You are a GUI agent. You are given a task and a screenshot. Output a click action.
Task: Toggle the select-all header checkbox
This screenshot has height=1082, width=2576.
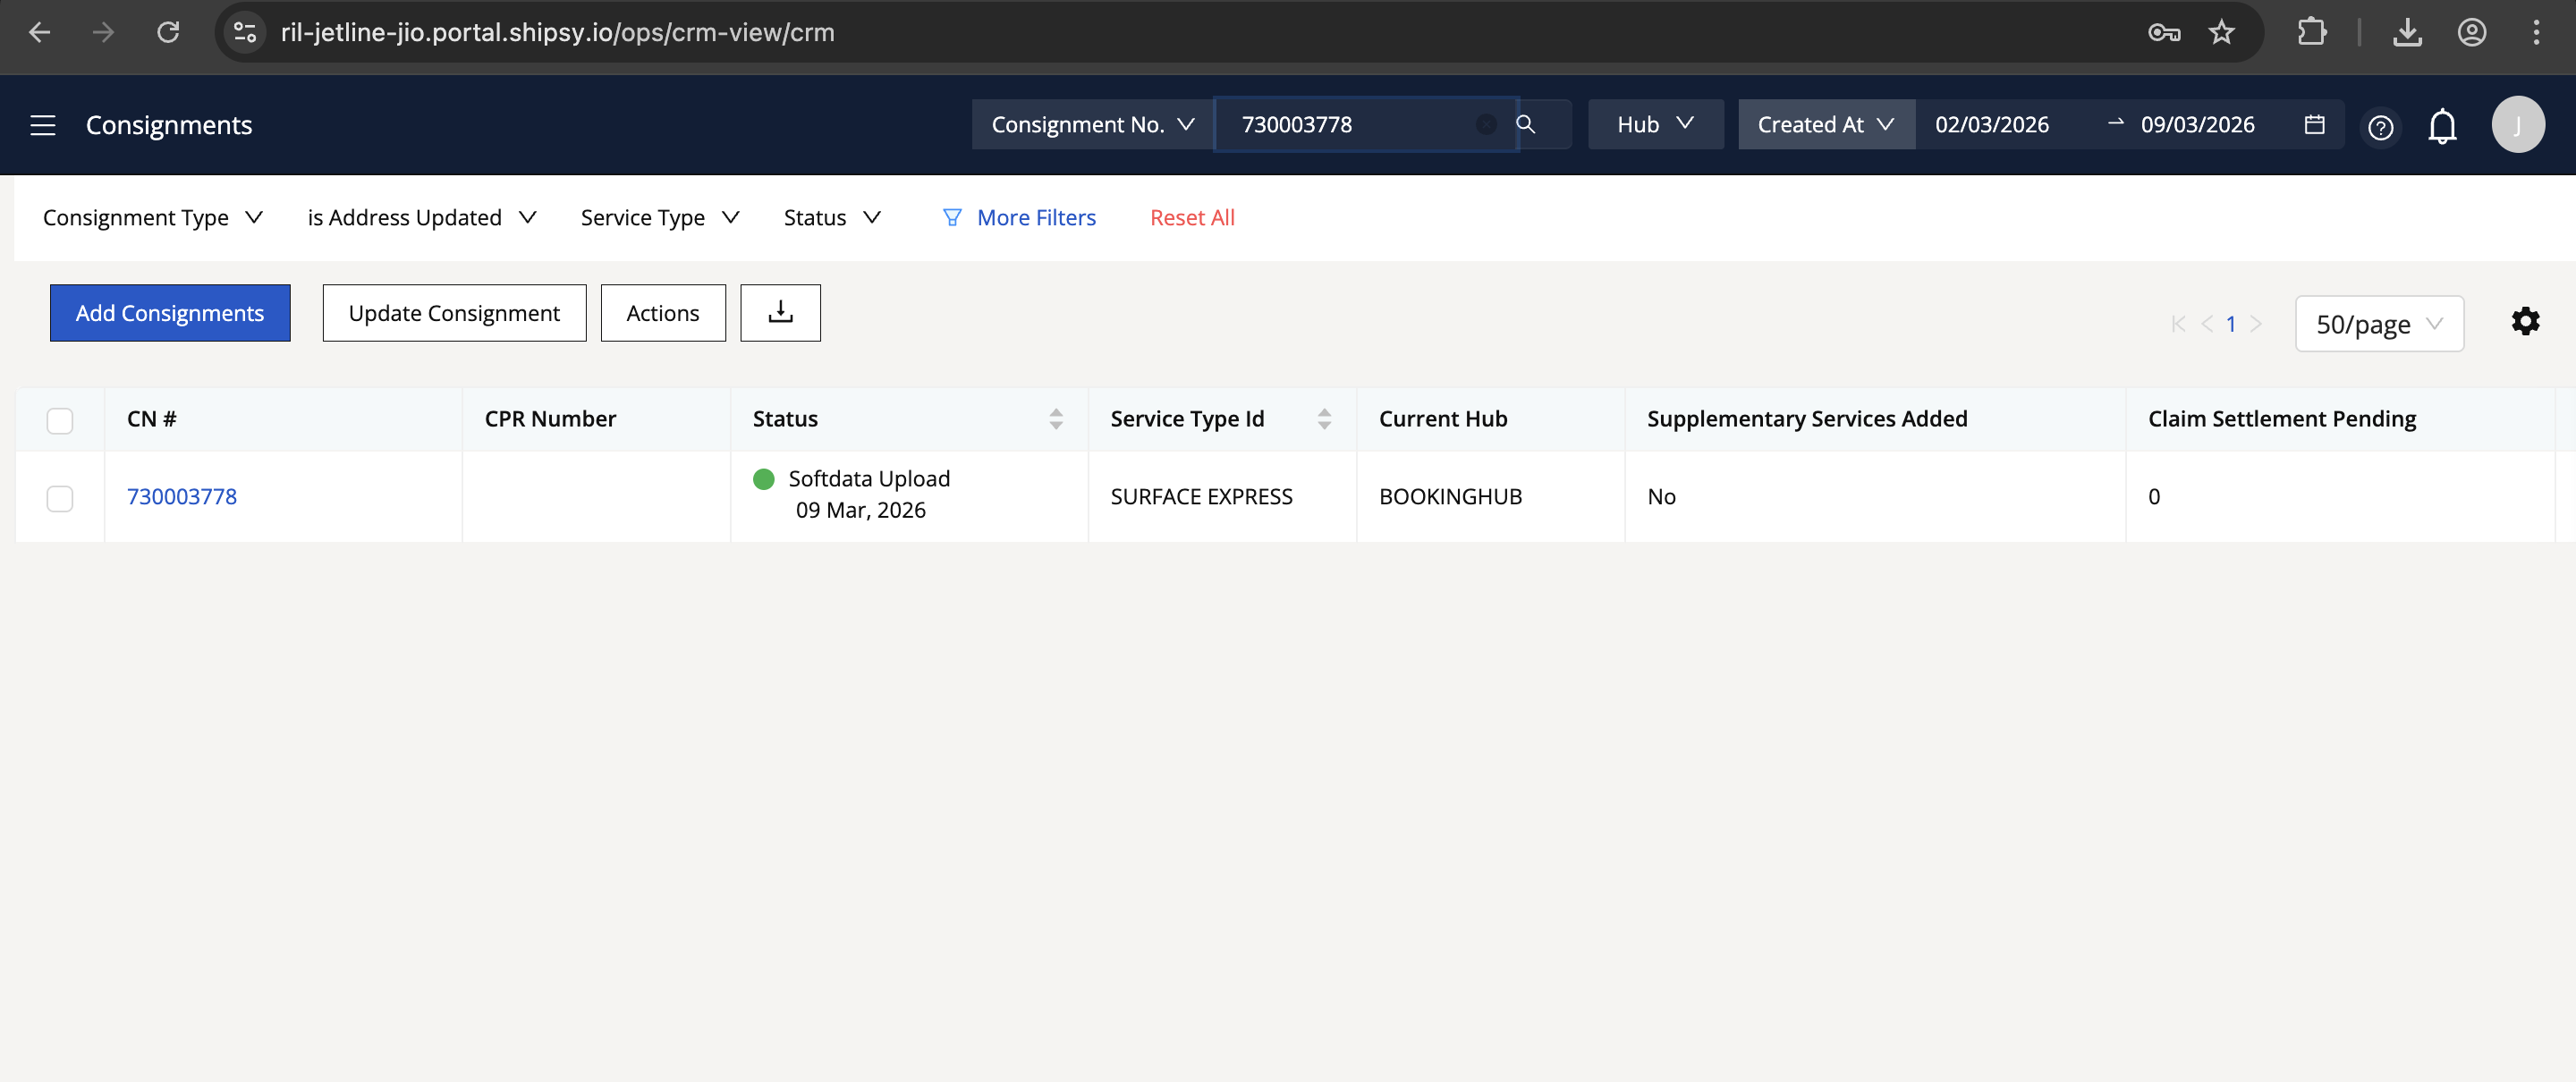[60, 420]
